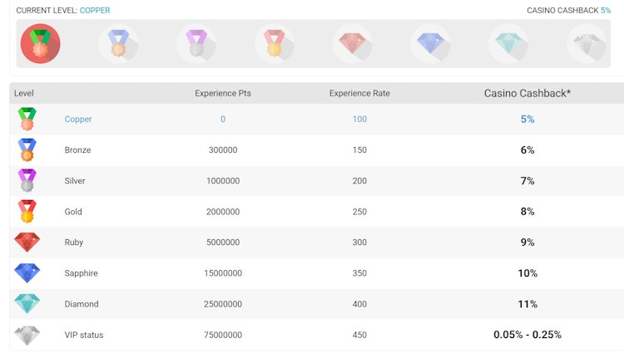Click the Copper row 5% cashback value
The width and height of the screenshot is (624, 353).
click(x=527, y=120)
